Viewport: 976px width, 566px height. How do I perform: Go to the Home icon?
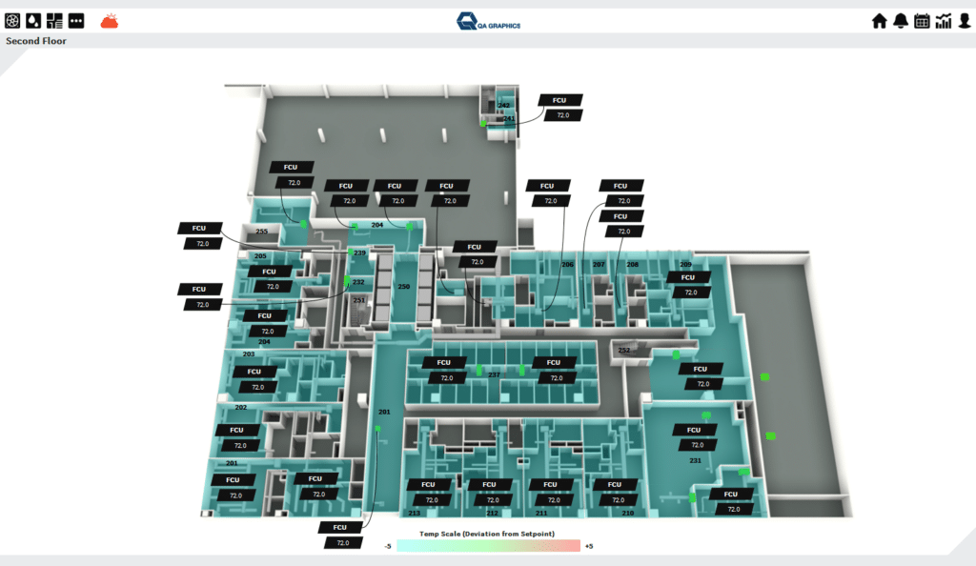click(879, 21)
